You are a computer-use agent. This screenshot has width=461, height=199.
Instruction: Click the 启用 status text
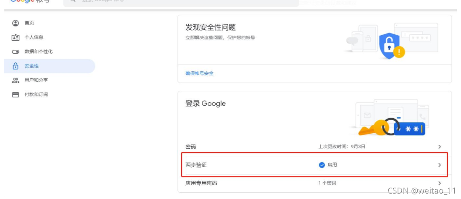click(332, 165)
